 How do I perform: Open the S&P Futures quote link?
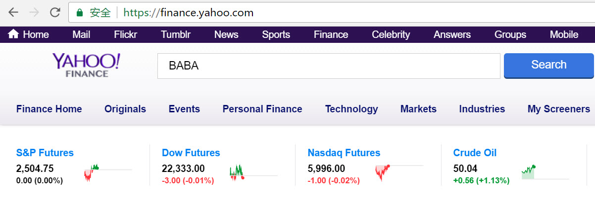45,153
